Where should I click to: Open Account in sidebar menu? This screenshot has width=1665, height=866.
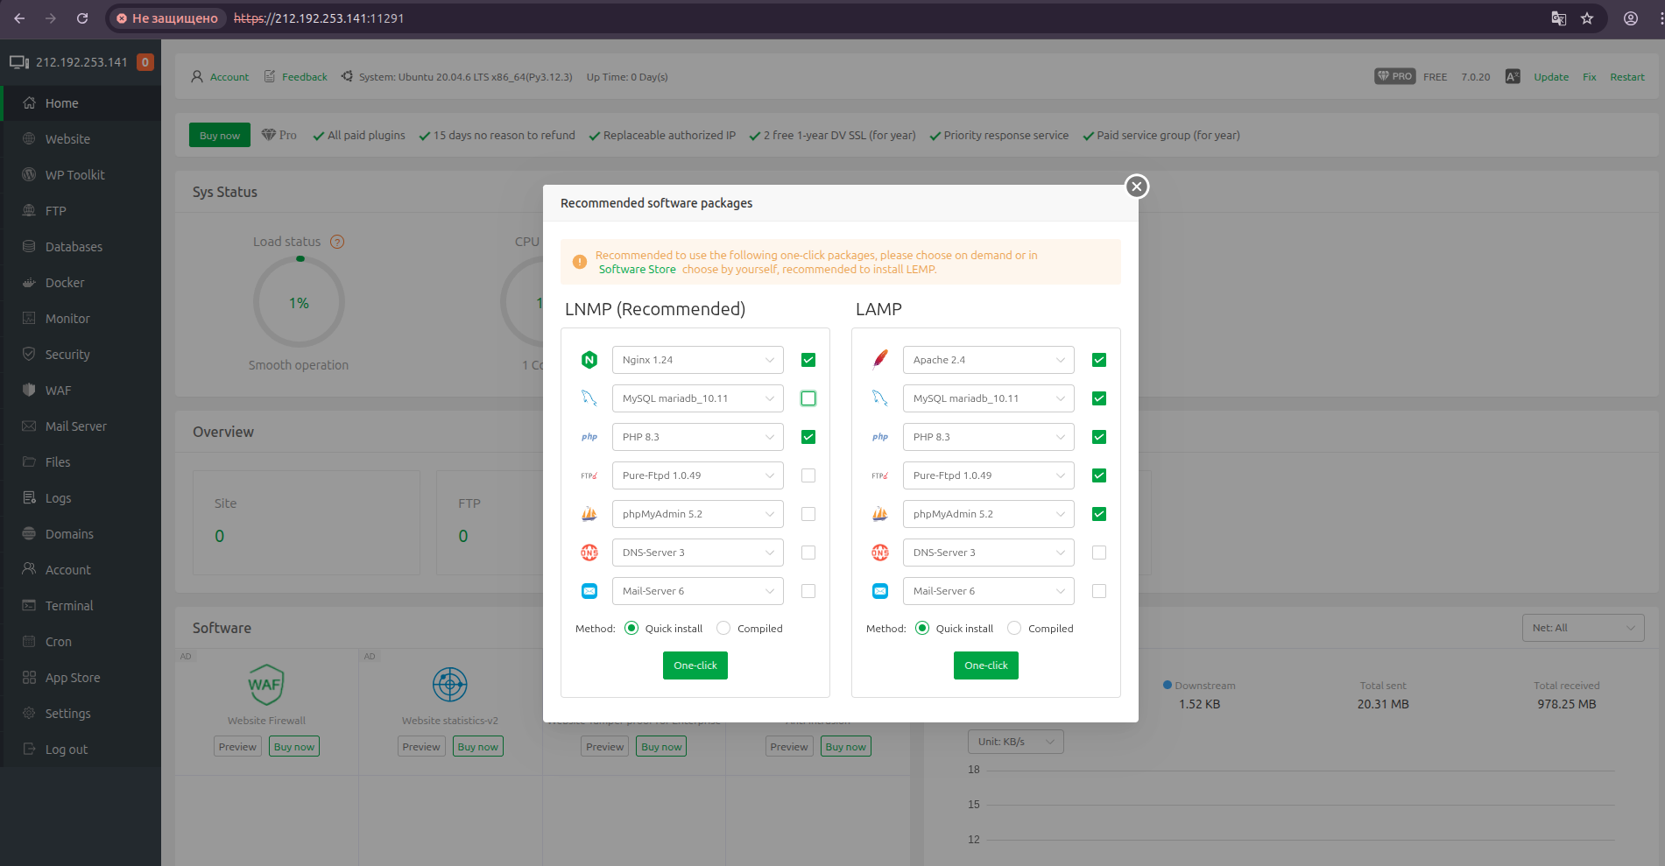[81, 569]
